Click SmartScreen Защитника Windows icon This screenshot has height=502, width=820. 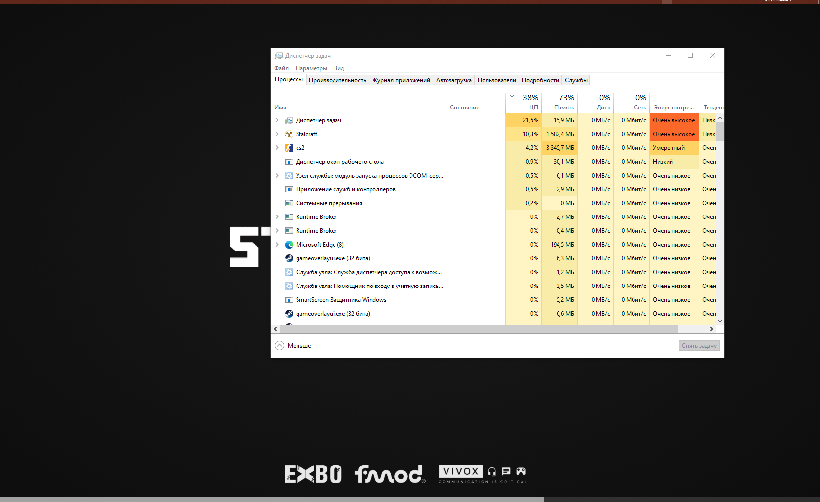pyautogui.click(x=289, y=300)
